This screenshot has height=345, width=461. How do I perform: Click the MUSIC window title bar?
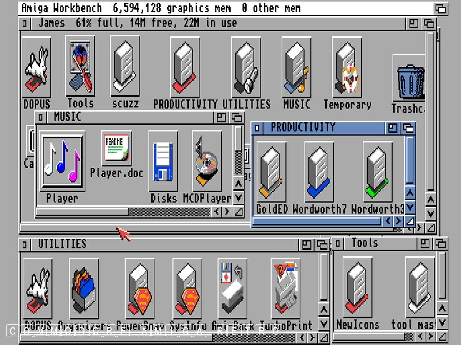[x=131, y=117]
